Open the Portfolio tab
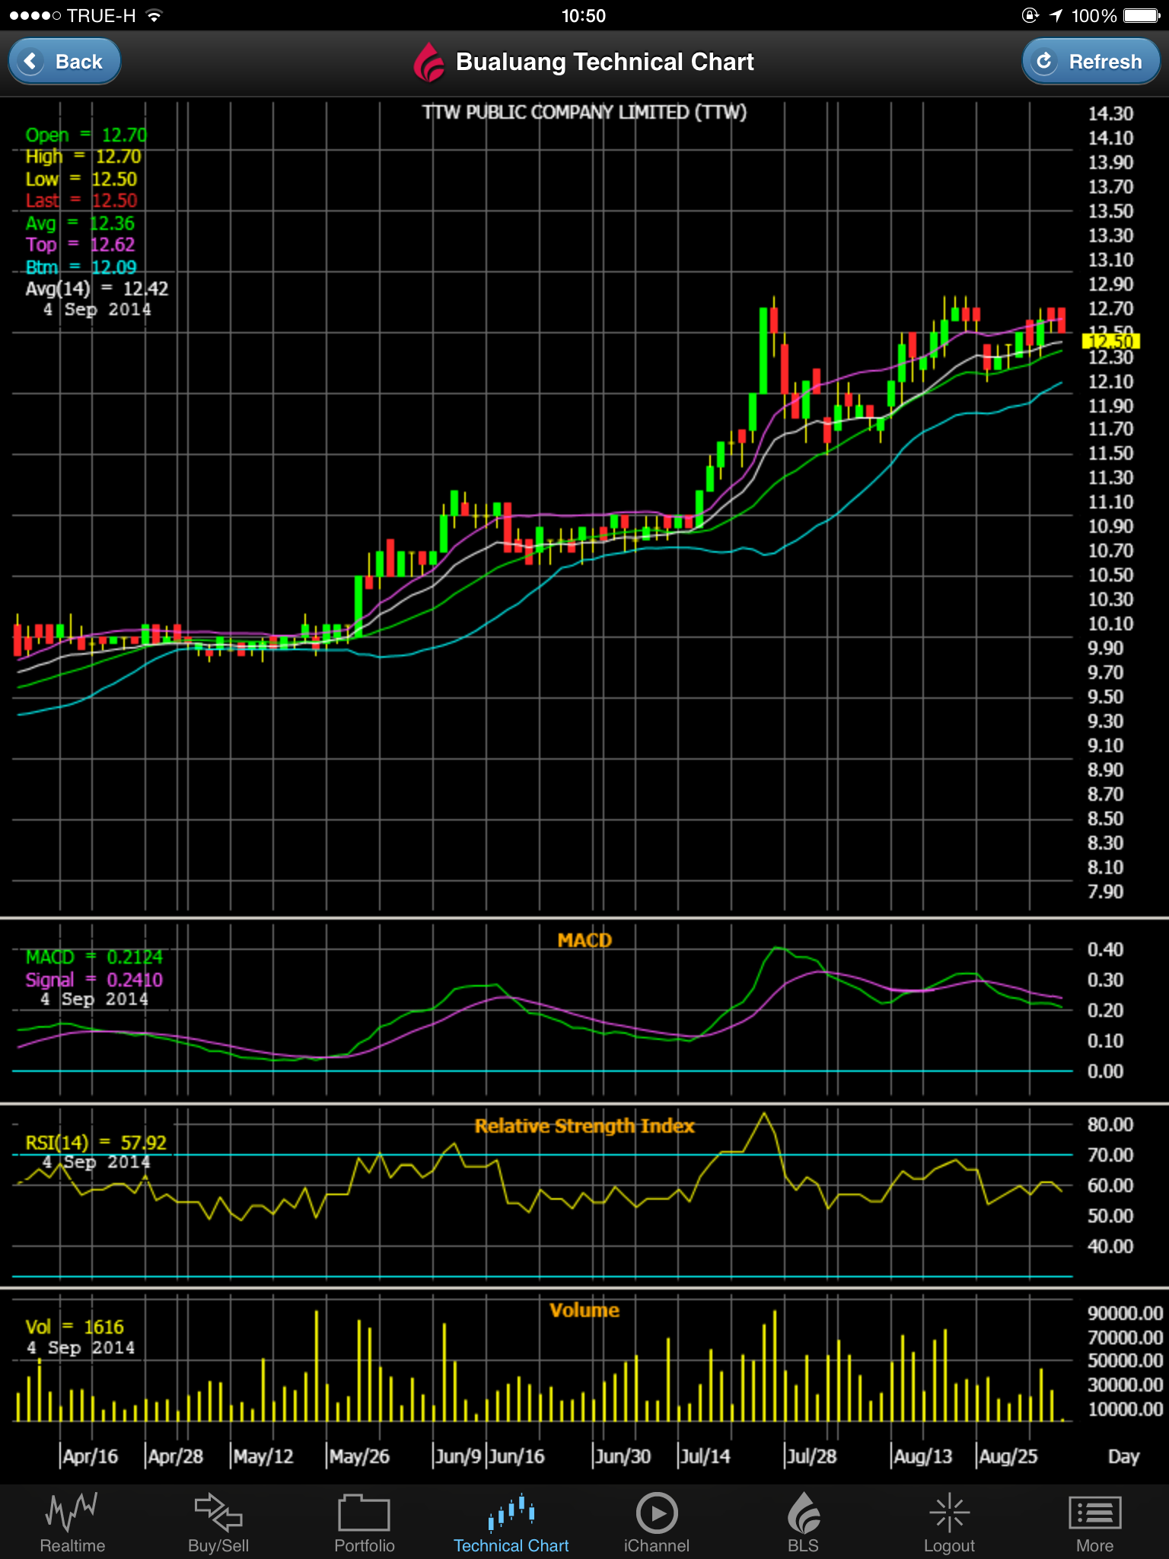The width and height of the screenshot is (1169, 1559). point(365,1522)
